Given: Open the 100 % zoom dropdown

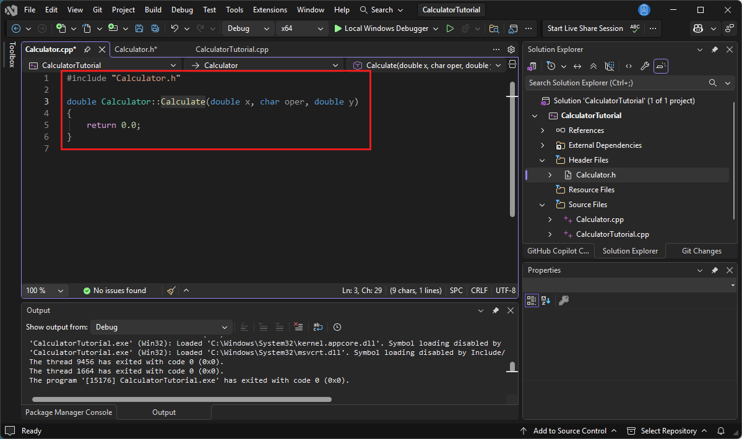Looking at the screenshot, I should click(x=45, y=291).
